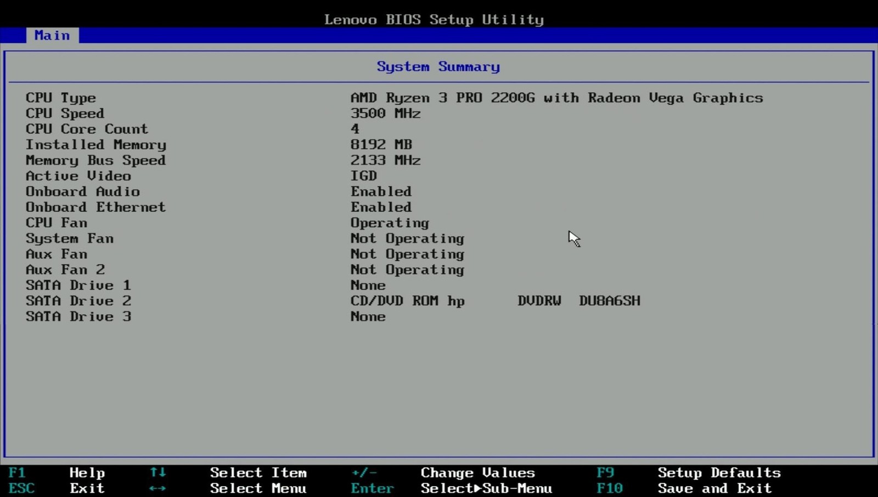
Task: Click the Onboard Ethernet label
Action: coord(95,207)
